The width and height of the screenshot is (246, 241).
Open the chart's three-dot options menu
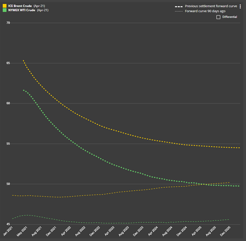tap(240, 7)
